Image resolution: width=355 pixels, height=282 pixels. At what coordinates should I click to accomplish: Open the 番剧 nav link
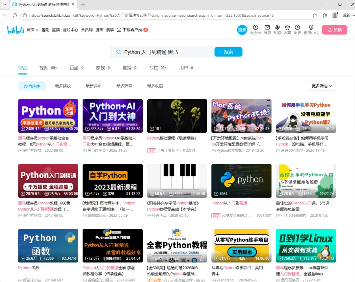45,30
